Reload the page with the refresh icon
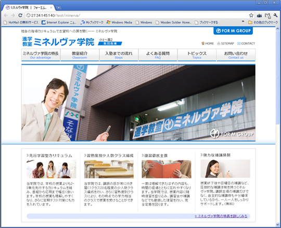The image size is (281, 228). (x=20, y=16)
